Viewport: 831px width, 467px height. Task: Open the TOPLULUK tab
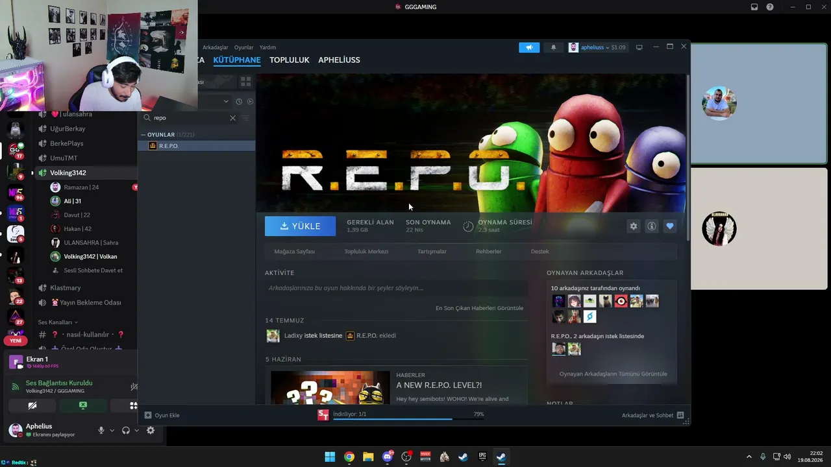pos(290,60)
